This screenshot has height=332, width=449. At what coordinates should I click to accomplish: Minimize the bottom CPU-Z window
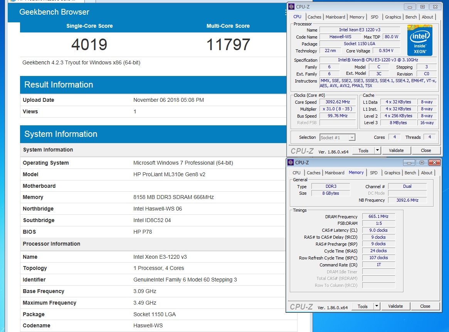click(x=409, y=163)
